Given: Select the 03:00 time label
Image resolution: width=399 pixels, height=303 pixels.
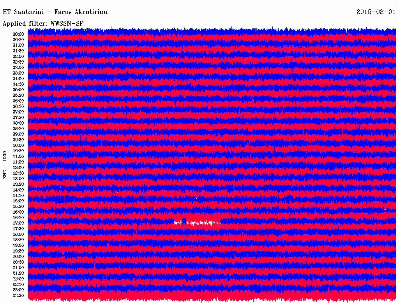Looking at the screenshot, I should coord(18,68).
